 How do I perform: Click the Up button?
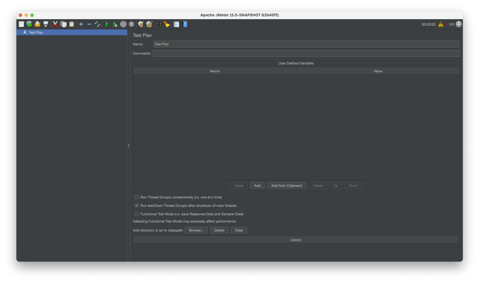[x=336, y=186]
